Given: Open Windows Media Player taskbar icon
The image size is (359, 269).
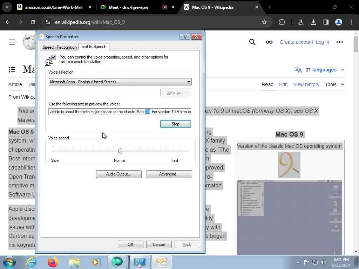Looking at the screenshot, I should pyautogui.click(x=96, y=262).
